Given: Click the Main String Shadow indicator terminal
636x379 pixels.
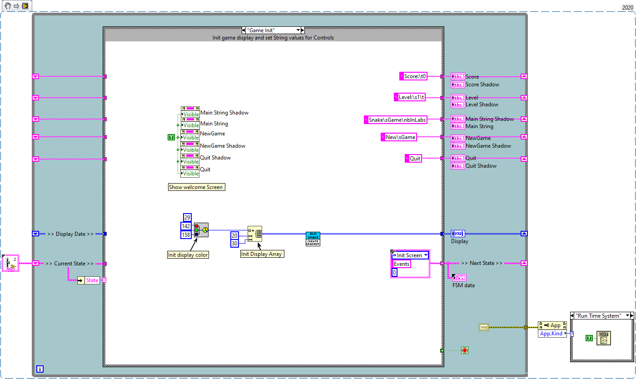Looking at the screenshot, I should click(457, 119).
